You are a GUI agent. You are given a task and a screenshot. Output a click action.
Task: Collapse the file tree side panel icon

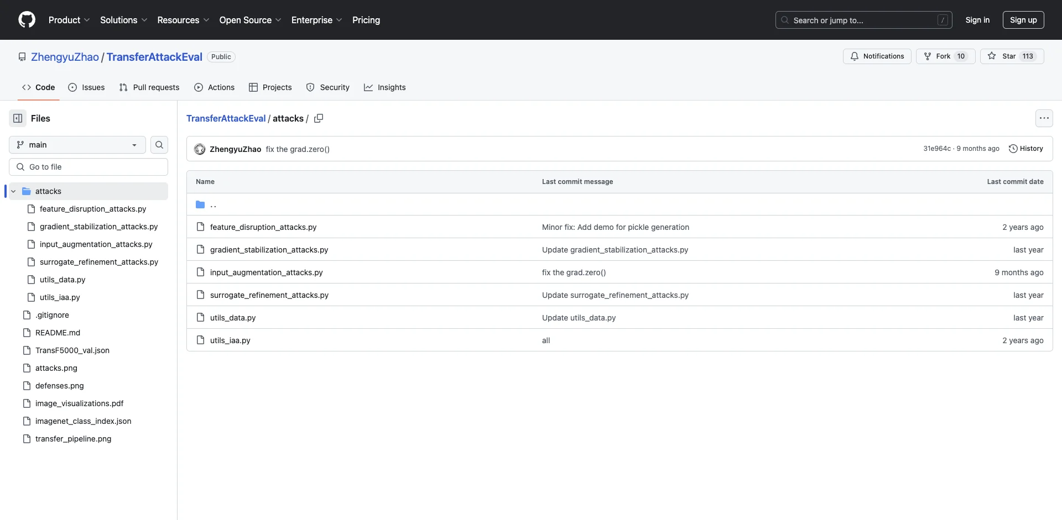tap(18, 118)
